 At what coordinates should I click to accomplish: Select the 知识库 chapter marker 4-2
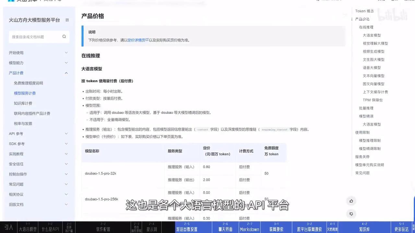click(x=364, y=227)
